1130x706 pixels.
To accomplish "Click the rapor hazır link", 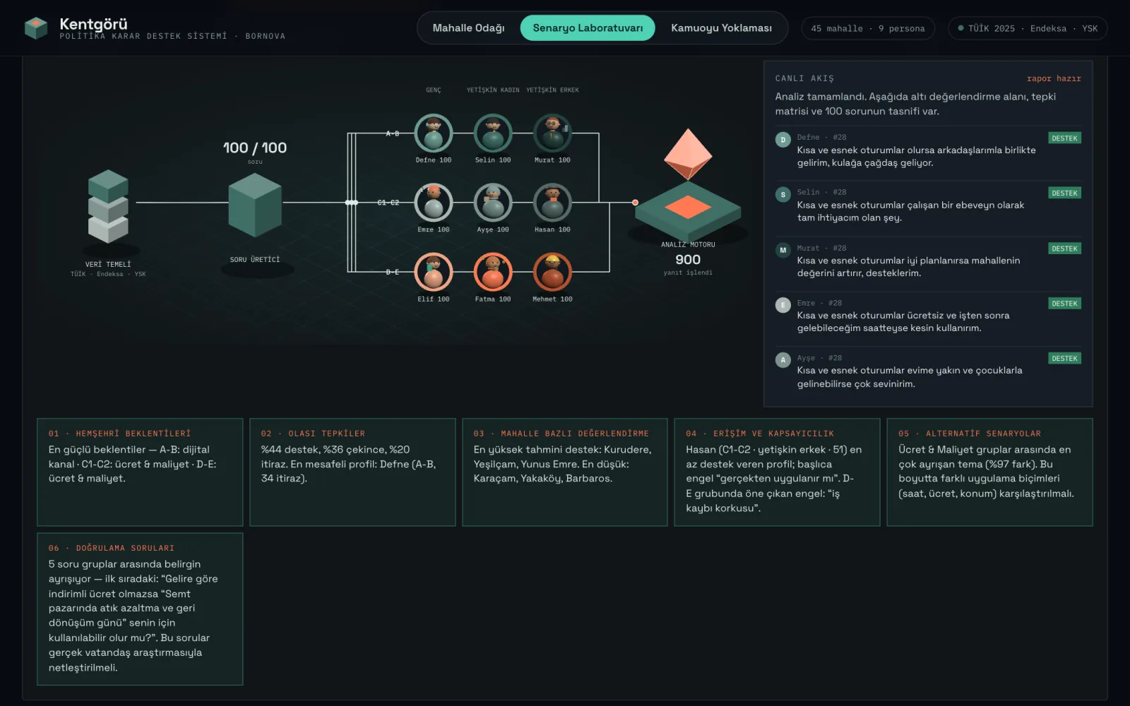I will point(1054,78).
